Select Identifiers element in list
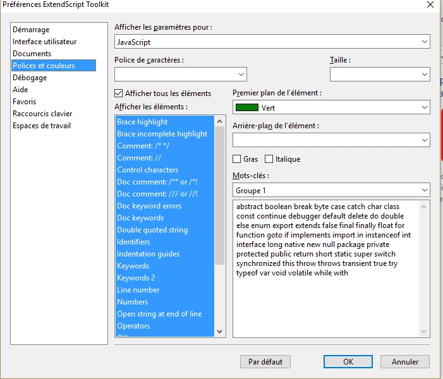 coord(165,242)
